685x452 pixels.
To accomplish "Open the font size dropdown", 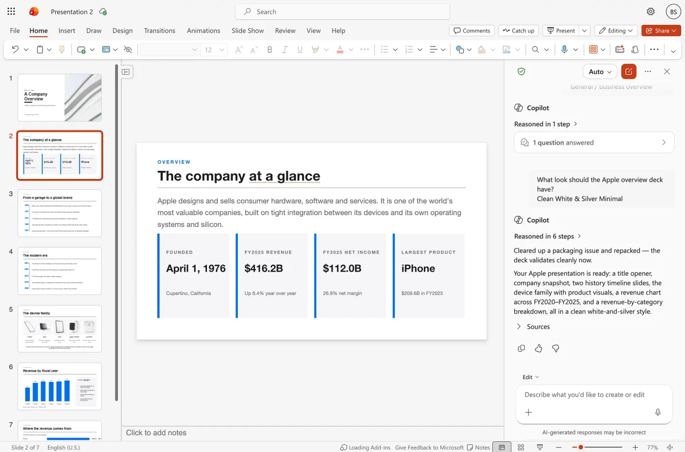I will coord(222,49).
